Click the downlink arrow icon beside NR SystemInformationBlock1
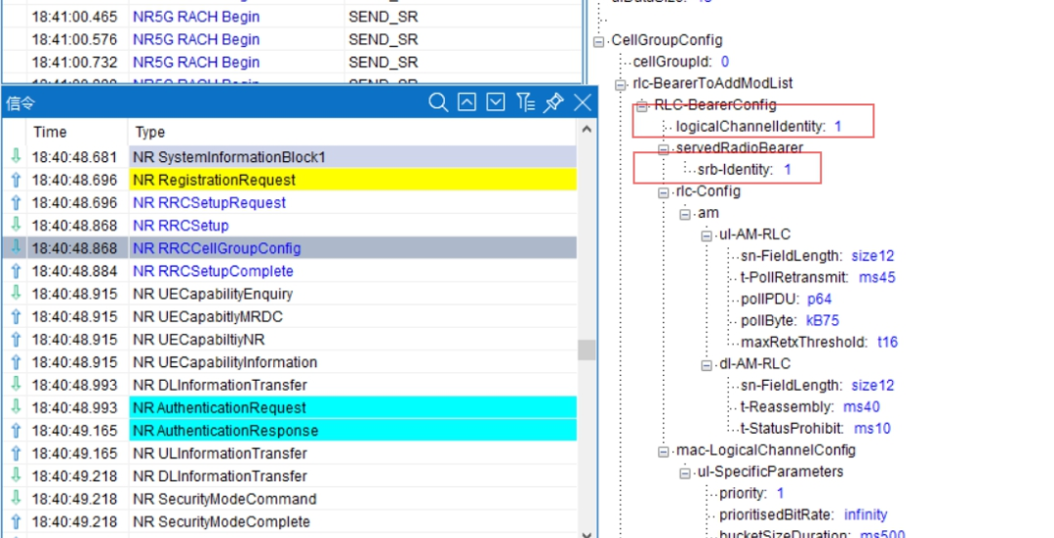This screenshot has height=538, width=1054. [17, 156]
